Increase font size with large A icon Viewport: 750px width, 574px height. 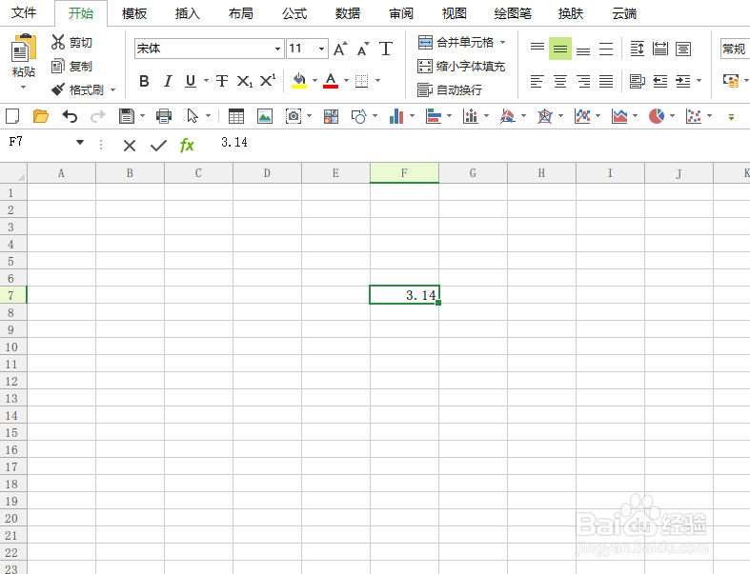point(340,49)
